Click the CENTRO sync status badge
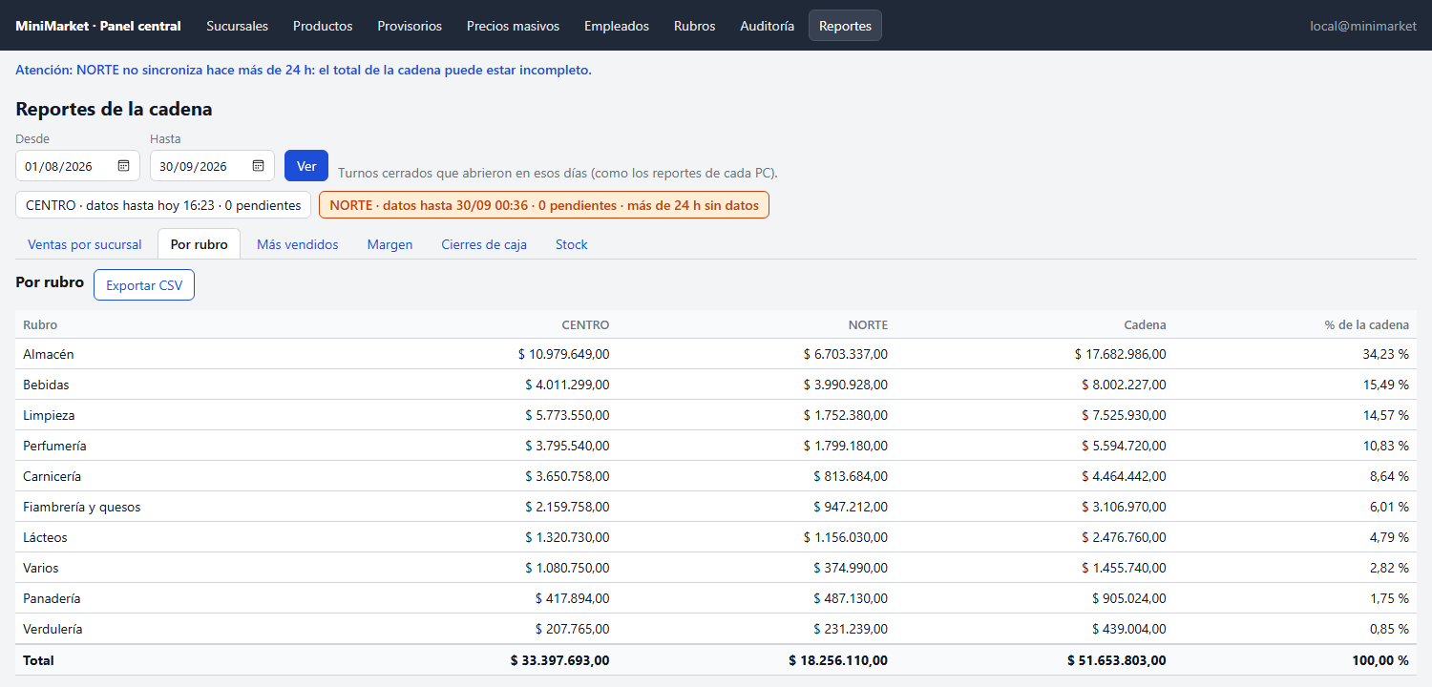 (x=163, y=205)
